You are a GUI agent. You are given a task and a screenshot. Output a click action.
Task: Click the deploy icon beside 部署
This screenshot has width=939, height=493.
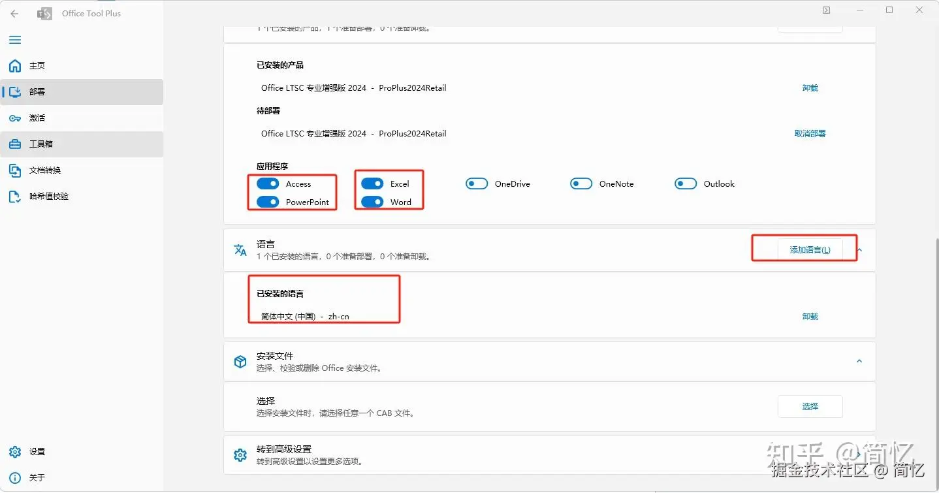pos(15,92)
